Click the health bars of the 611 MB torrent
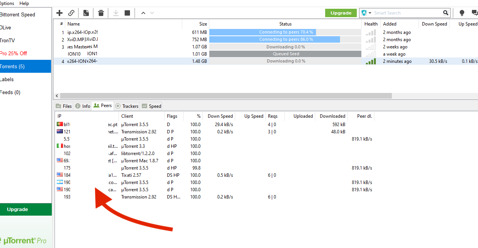478x248 pixels. pyautogui.click(x=371, y=32)
